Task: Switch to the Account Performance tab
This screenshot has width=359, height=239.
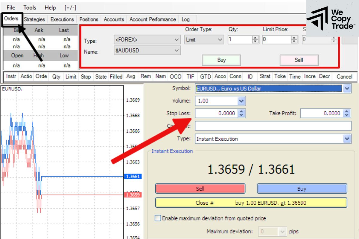Action: coord(153,19)
